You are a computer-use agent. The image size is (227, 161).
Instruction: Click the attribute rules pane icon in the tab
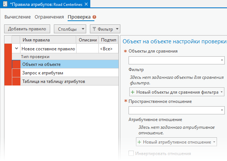[x=5, y=4]
